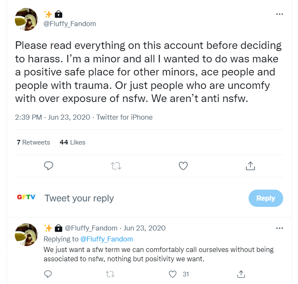View the 44 Likes list

(73, 142)
